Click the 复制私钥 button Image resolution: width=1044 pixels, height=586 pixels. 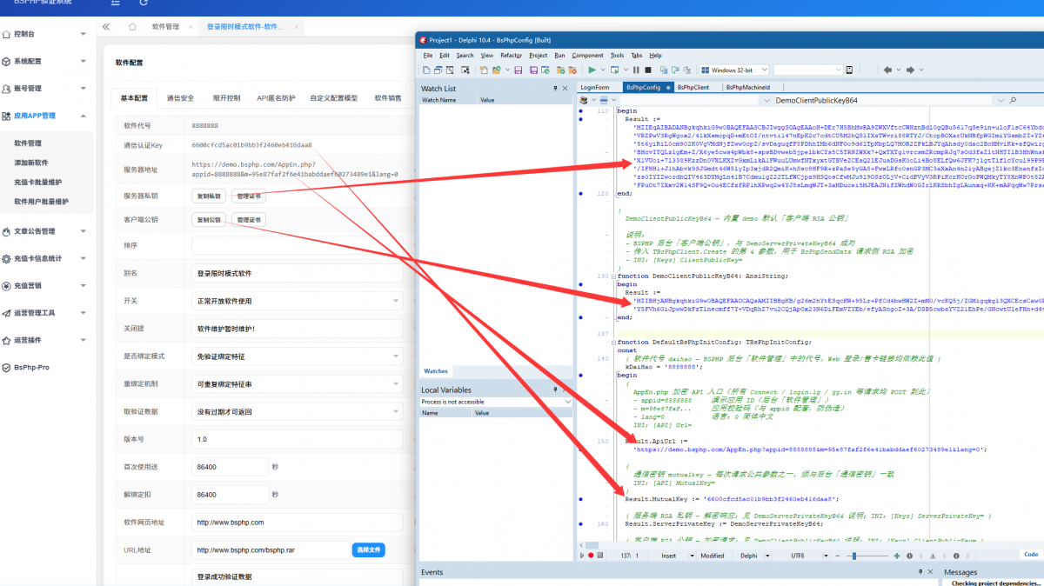pos(209,196)
